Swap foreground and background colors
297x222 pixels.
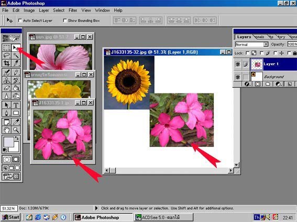point(17,138)
